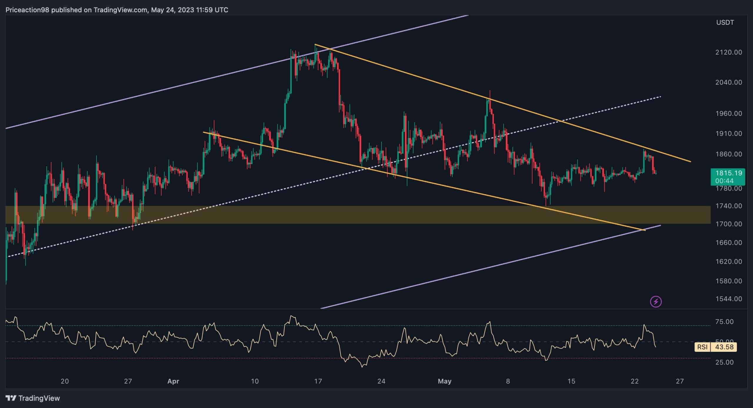
Task: Click the 27 date label on the time axis
Action: click(x=128, y=381)
